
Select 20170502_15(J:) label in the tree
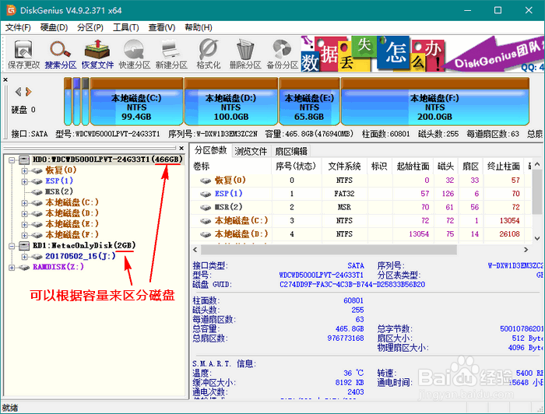coord(80,256)
